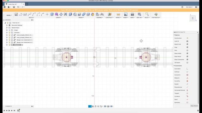Toggle the Show Profile checkbox

click(x=187, y=53)
